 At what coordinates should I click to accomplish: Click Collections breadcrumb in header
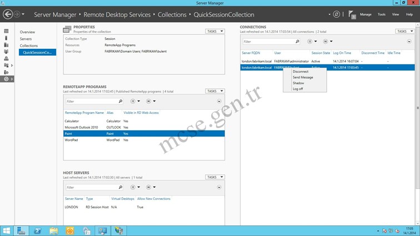(172, 15)
